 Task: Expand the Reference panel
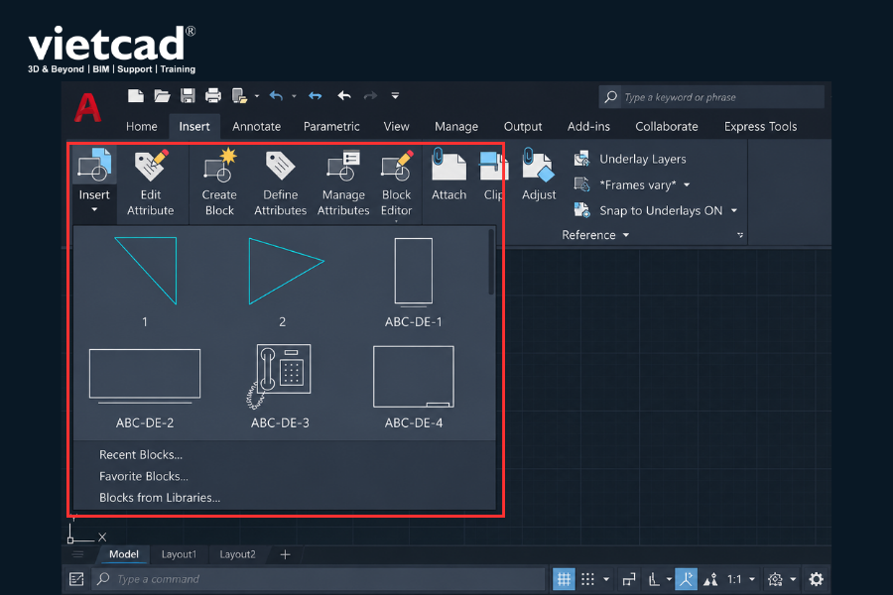595,235
